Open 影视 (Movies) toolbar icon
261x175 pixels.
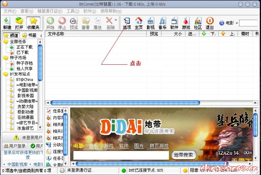(x=151, y=23)
